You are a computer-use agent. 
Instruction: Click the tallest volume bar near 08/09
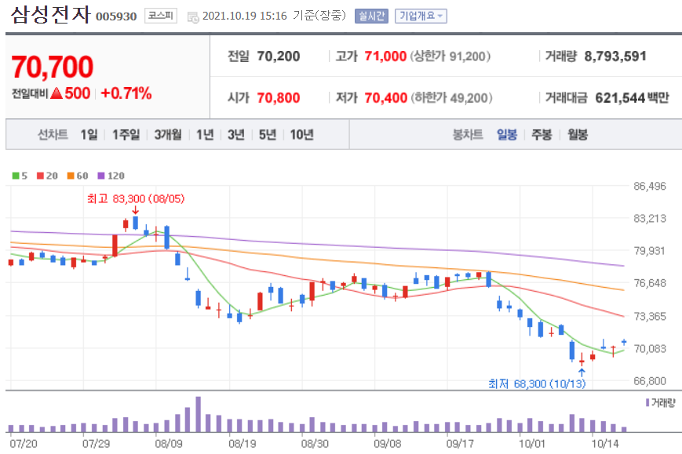[199, 414]
